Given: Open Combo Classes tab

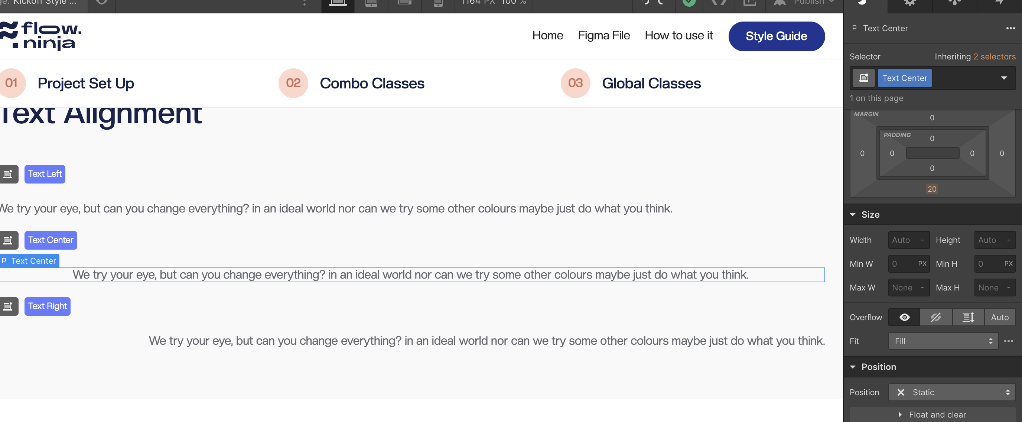Looking at the screenshot, I should 372,83.
